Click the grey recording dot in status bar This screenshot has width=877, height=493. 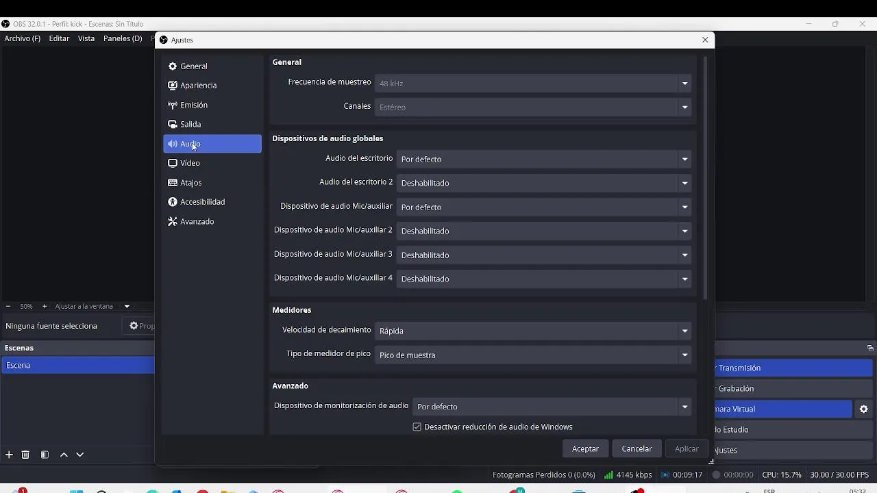point(716,475)
